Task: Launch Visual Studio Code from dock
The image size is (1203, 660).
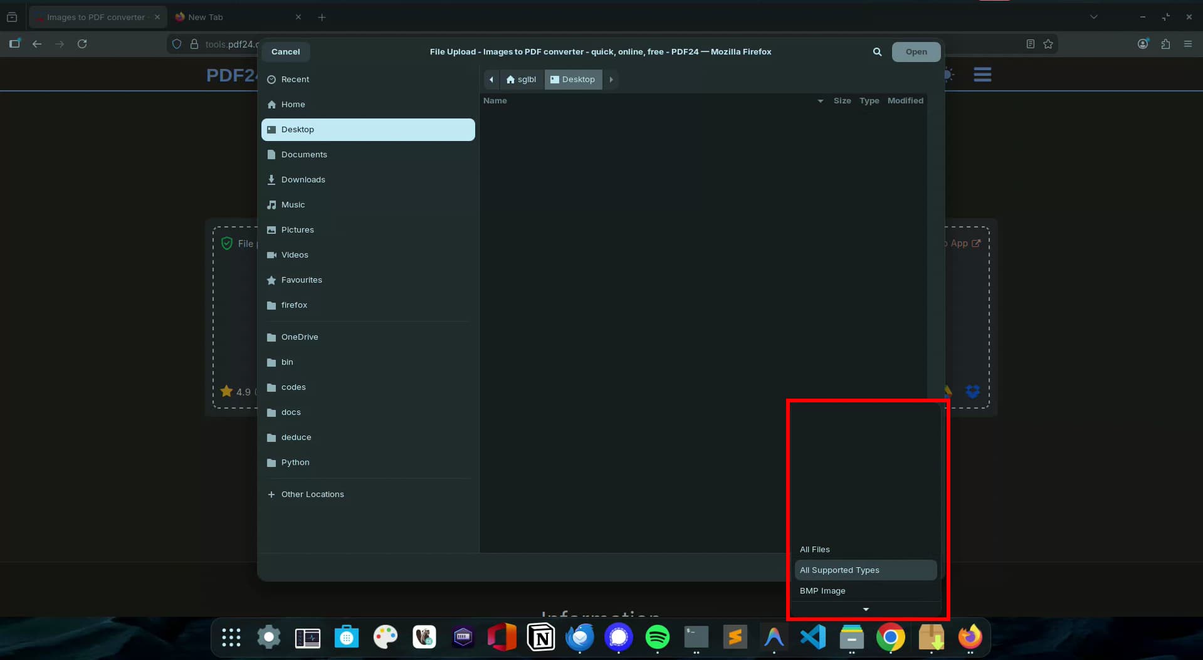Action: 812,637
